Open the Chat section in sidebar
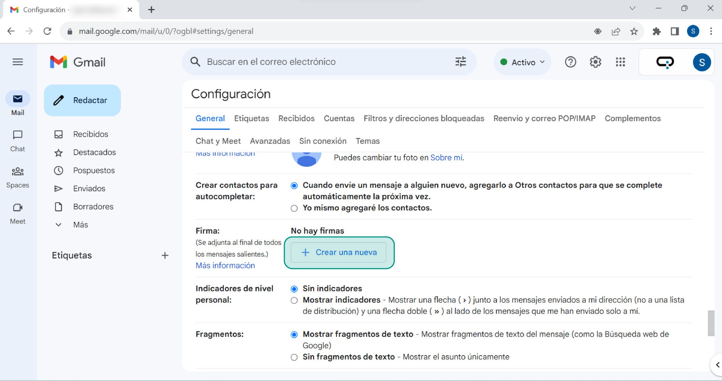Screen dimensions: 722x381 (17, 141)
